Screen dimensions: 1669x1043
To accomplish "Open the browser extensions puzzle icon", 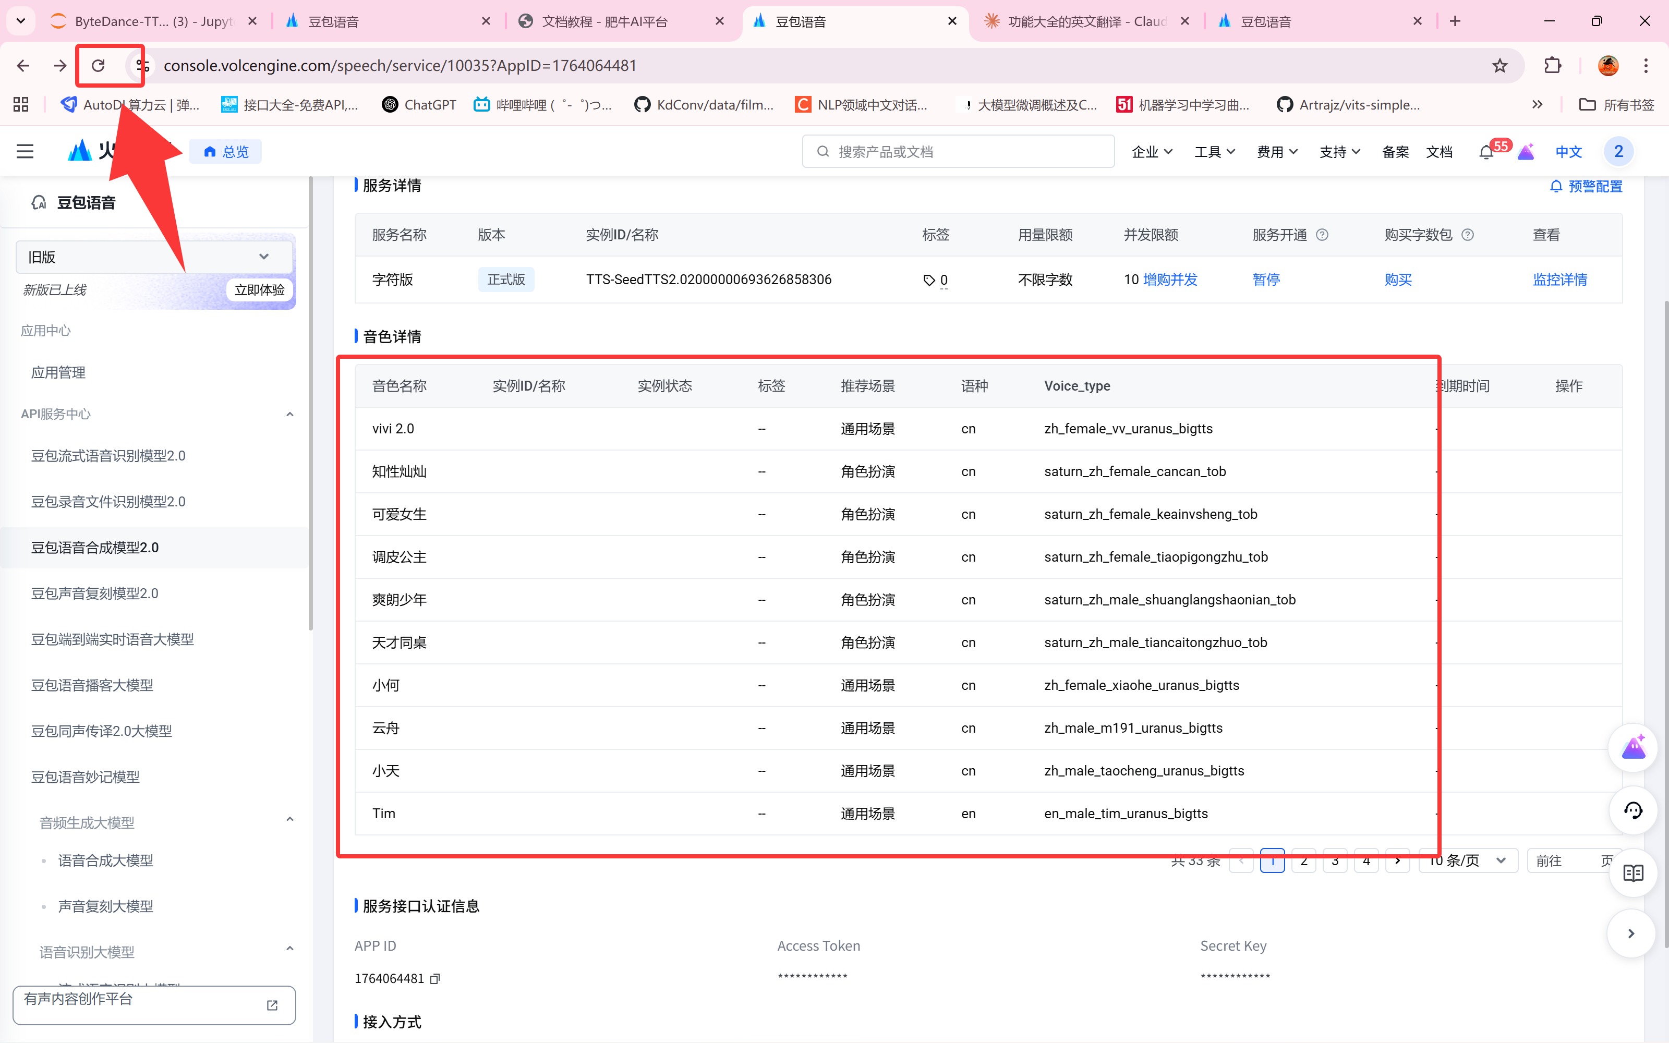I will point(1553,66).
